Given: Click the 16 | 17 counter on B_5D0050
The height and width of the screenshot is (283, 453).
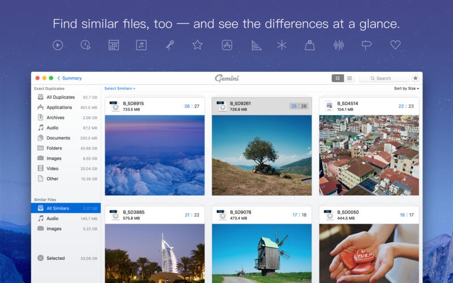Looking at the screenshot, I should point(407,215).
